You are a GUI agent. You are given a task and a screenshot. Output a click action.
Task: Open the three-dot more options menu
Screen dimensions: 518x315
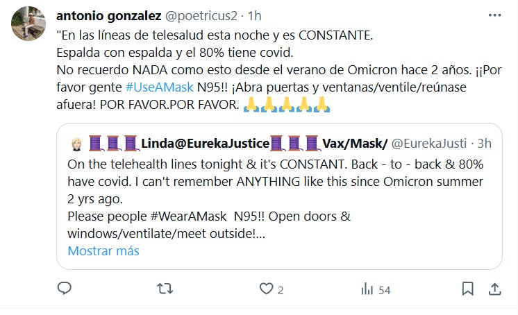(x=494, y=15)
